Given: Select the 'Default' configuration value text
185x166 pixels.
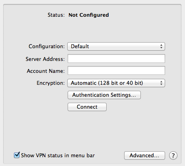Looking at the screenshot, I should pos(80,46).
